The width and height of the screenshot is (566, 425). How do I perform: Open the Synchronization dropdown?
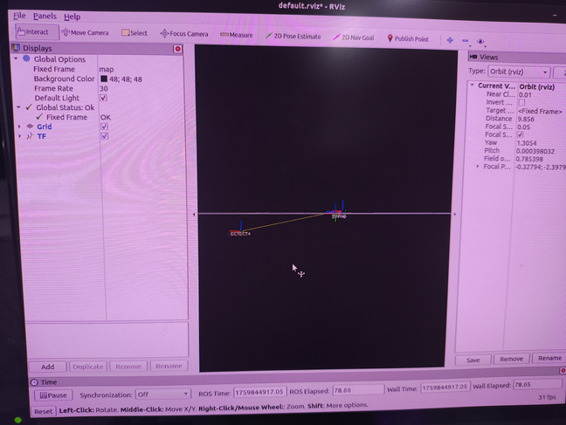[x=162, y=394]
